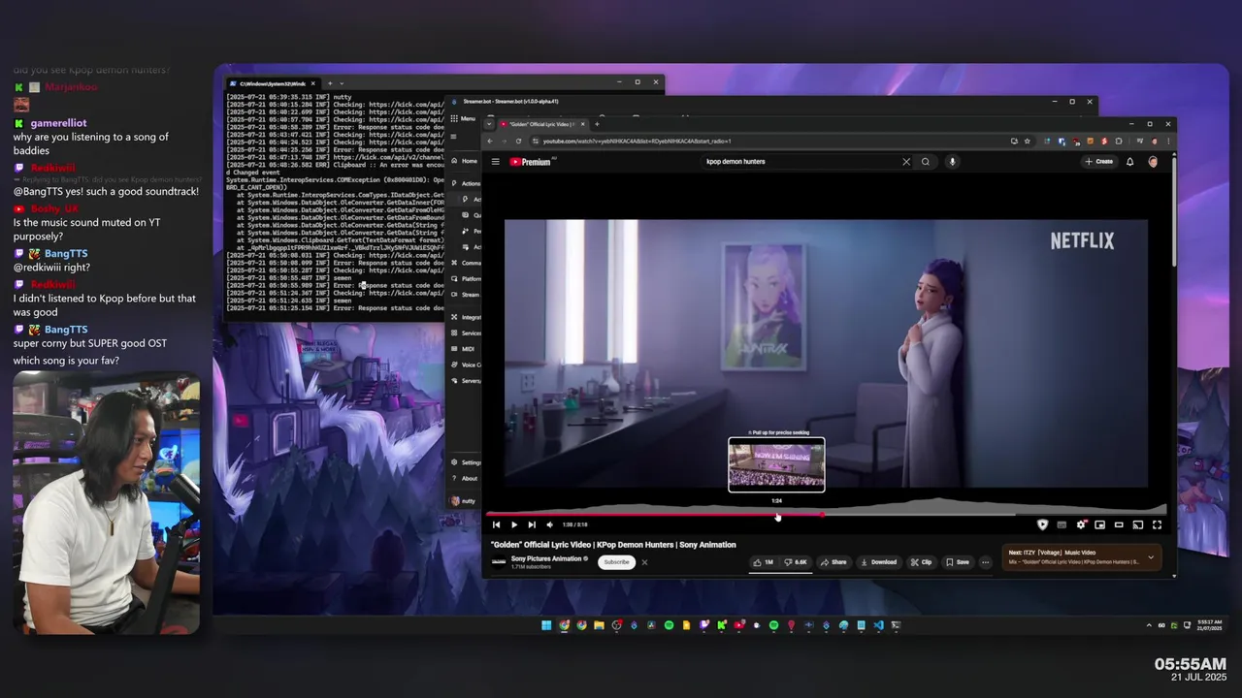
Task: Seek on the red video progress bar
Action: point(826,515)
